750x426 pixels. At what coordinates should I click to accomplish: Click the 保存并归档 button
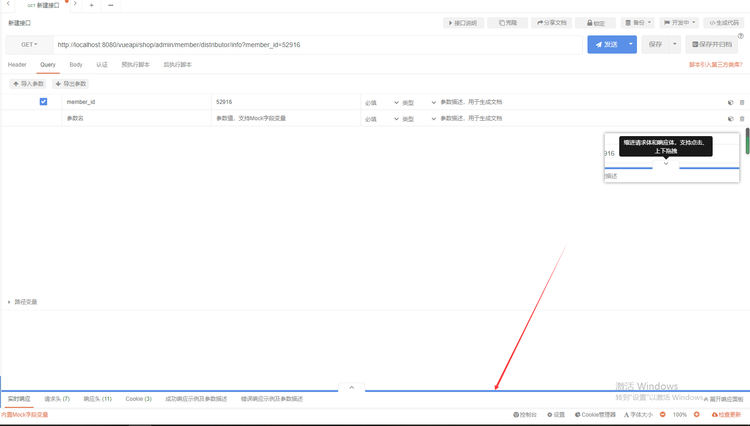(712, 44)
